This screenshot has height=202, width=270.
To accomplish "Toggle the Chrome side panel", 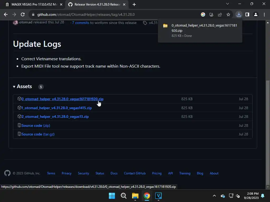I will pos(247,15).
